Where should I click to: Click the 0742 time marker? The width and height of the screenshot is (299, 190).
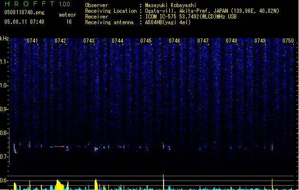point(60,41)
